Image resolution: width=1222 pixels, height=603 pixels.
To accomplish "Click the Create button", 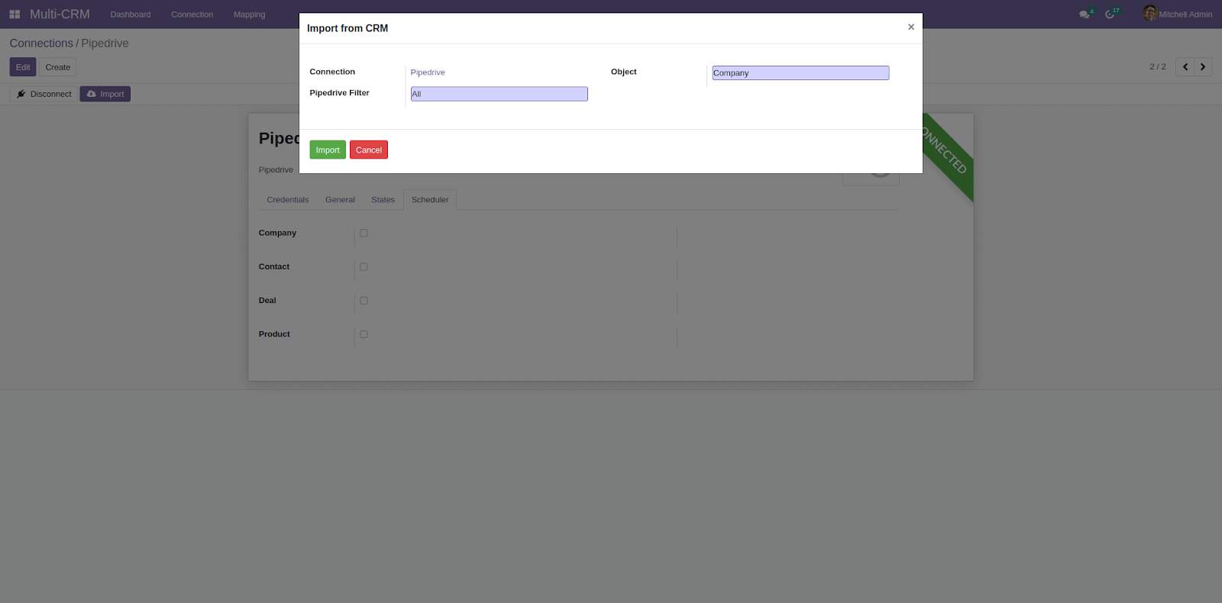I will point(58,67).
